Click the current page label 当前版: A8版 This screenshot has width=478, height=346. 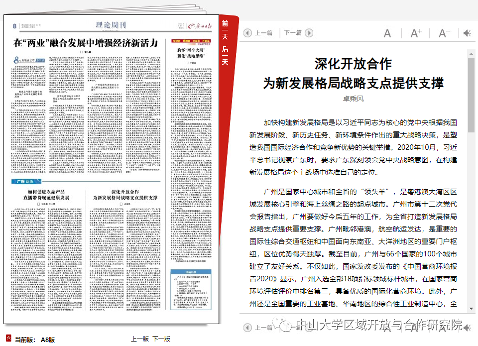pos(35,340)
